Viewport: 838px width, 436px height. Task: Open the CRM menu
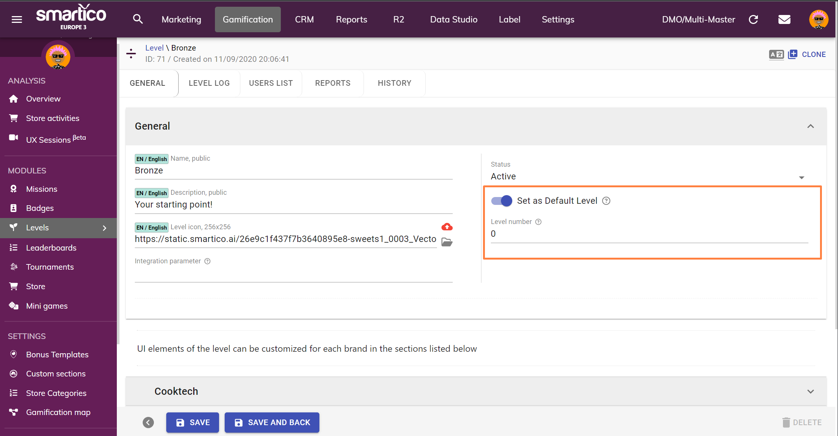pyautogui.click(x=304, y=19)
